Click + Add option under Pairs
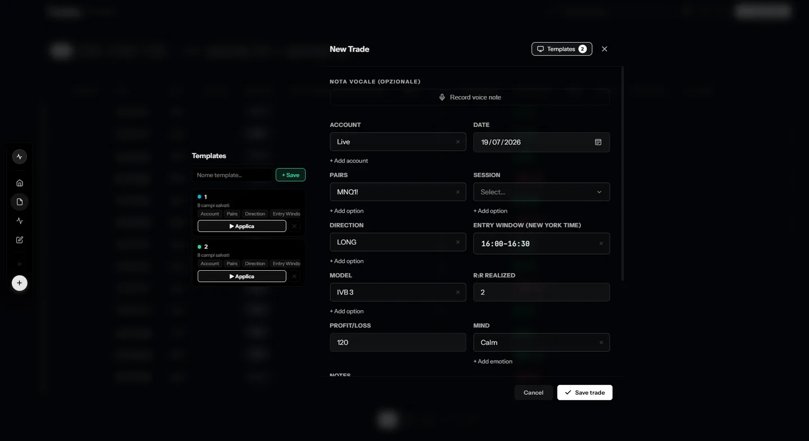The image size is (809, 441). [x=347, y=211]
